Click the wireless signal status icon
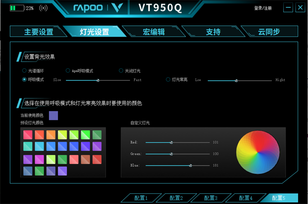 coord(43,8)
